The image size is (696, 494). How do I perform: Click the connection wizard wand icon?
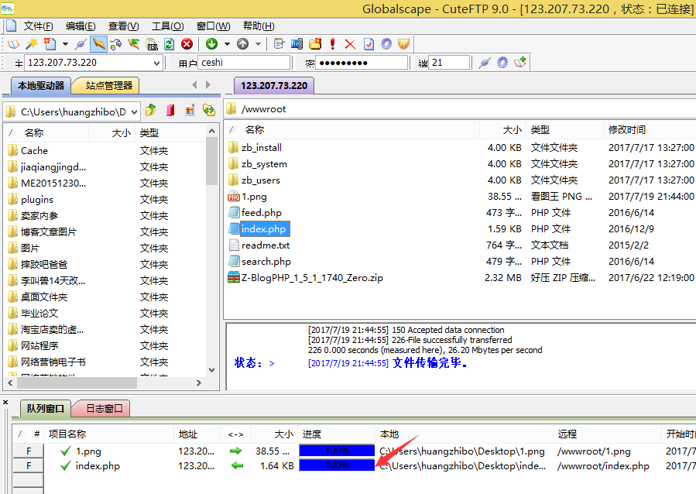tap(32, 44)
